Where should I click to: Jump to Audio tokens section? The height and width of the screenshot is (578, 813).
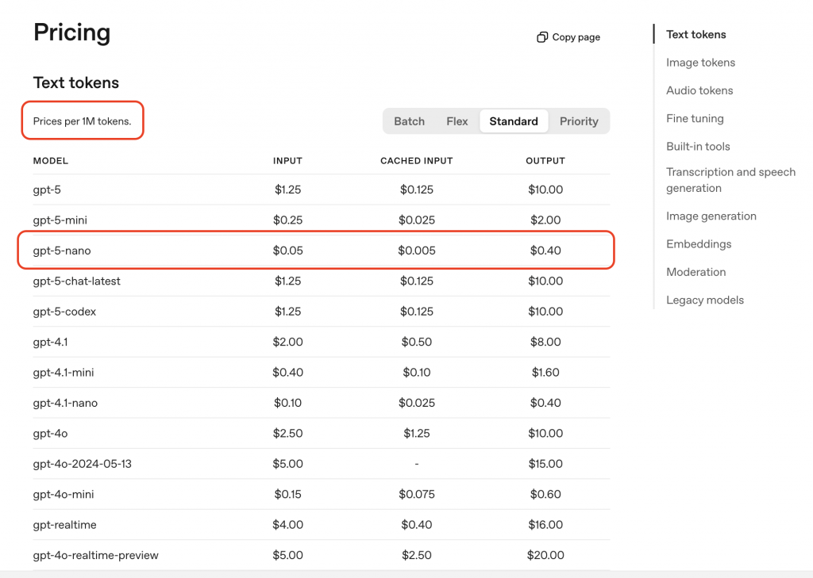pyautogui.click(x=699, y=90)
